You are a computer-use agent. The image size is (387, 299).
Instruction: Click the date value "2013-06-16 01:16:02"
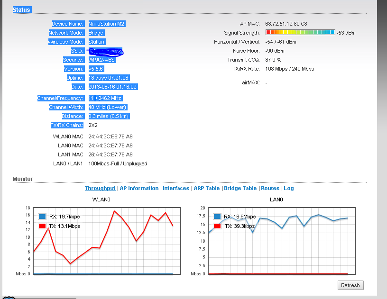click(x=112, y=87)
